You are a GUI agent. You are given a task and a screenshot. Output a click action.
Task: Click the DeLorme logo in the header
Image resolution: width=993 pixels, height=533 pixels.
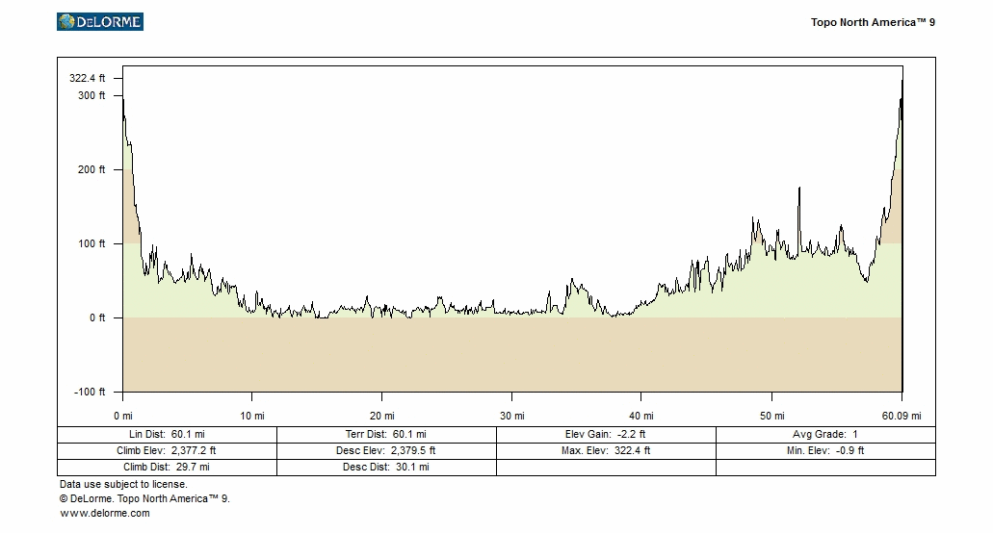100,21
